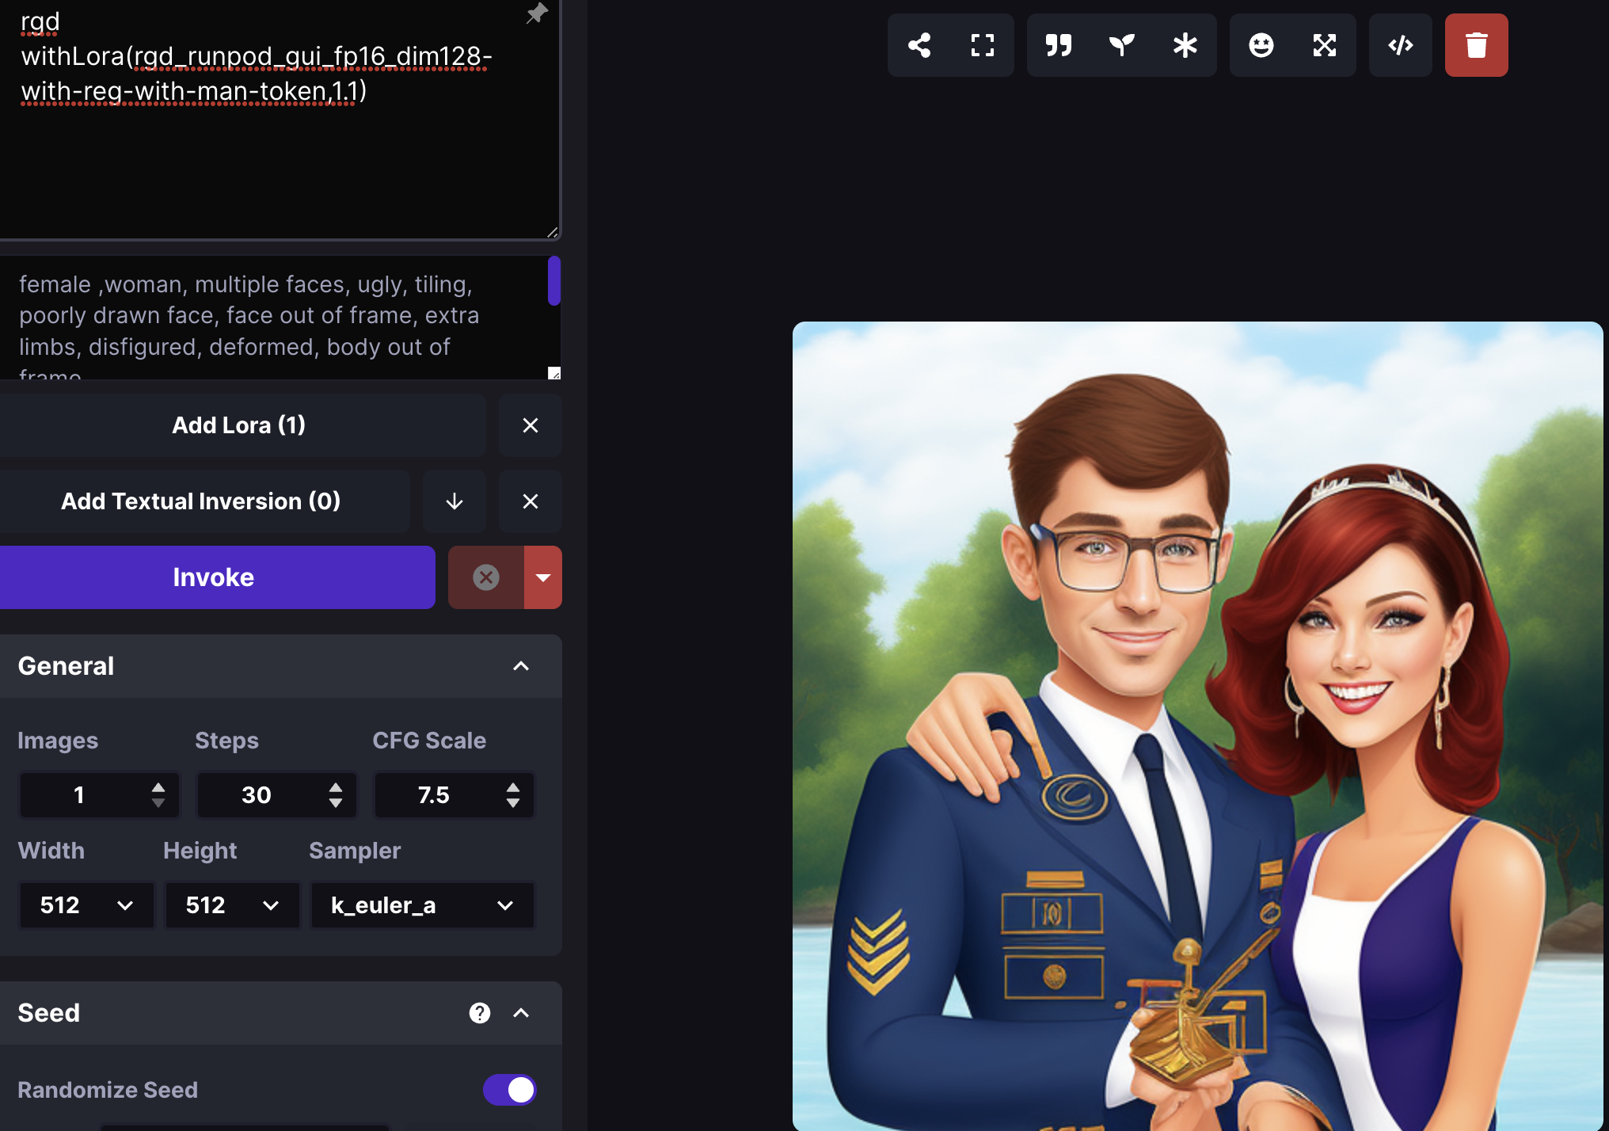Click the upscale expand-arrows icon

point(1324,45)
